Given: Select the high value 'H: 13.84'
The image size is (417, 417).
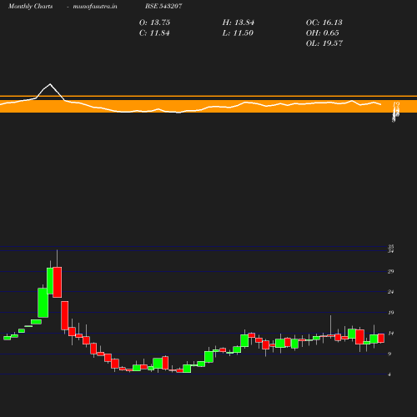Looking at the screenshot, I should coord(239,23).
